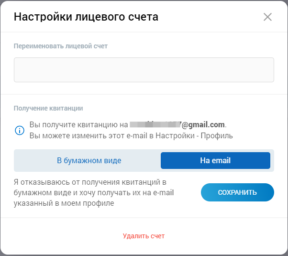Click the Переименовать лицевой счет label
288x256 pixels.
pyautogui.click(x=61, y=46)
